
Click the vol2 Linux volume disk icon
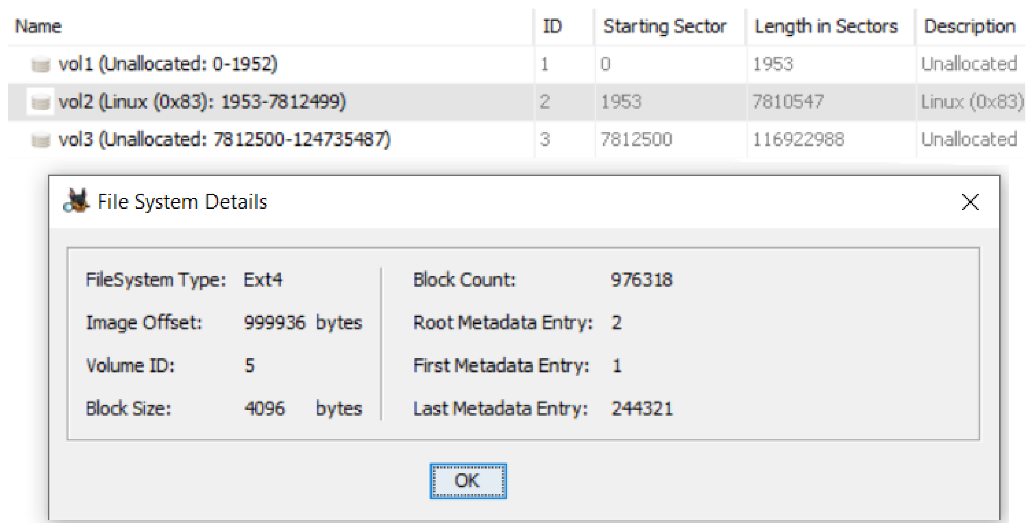(x=41, y=102)
